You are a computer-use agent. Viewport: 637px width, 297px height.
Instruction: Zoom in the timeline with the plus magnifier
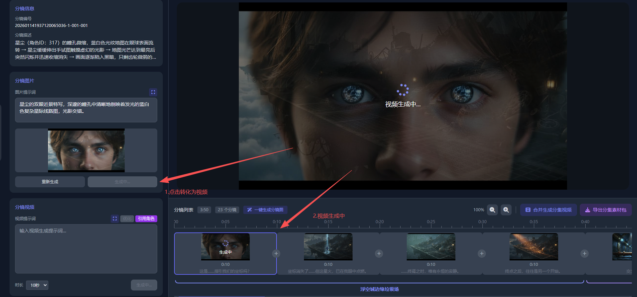(x=506, y=210)
